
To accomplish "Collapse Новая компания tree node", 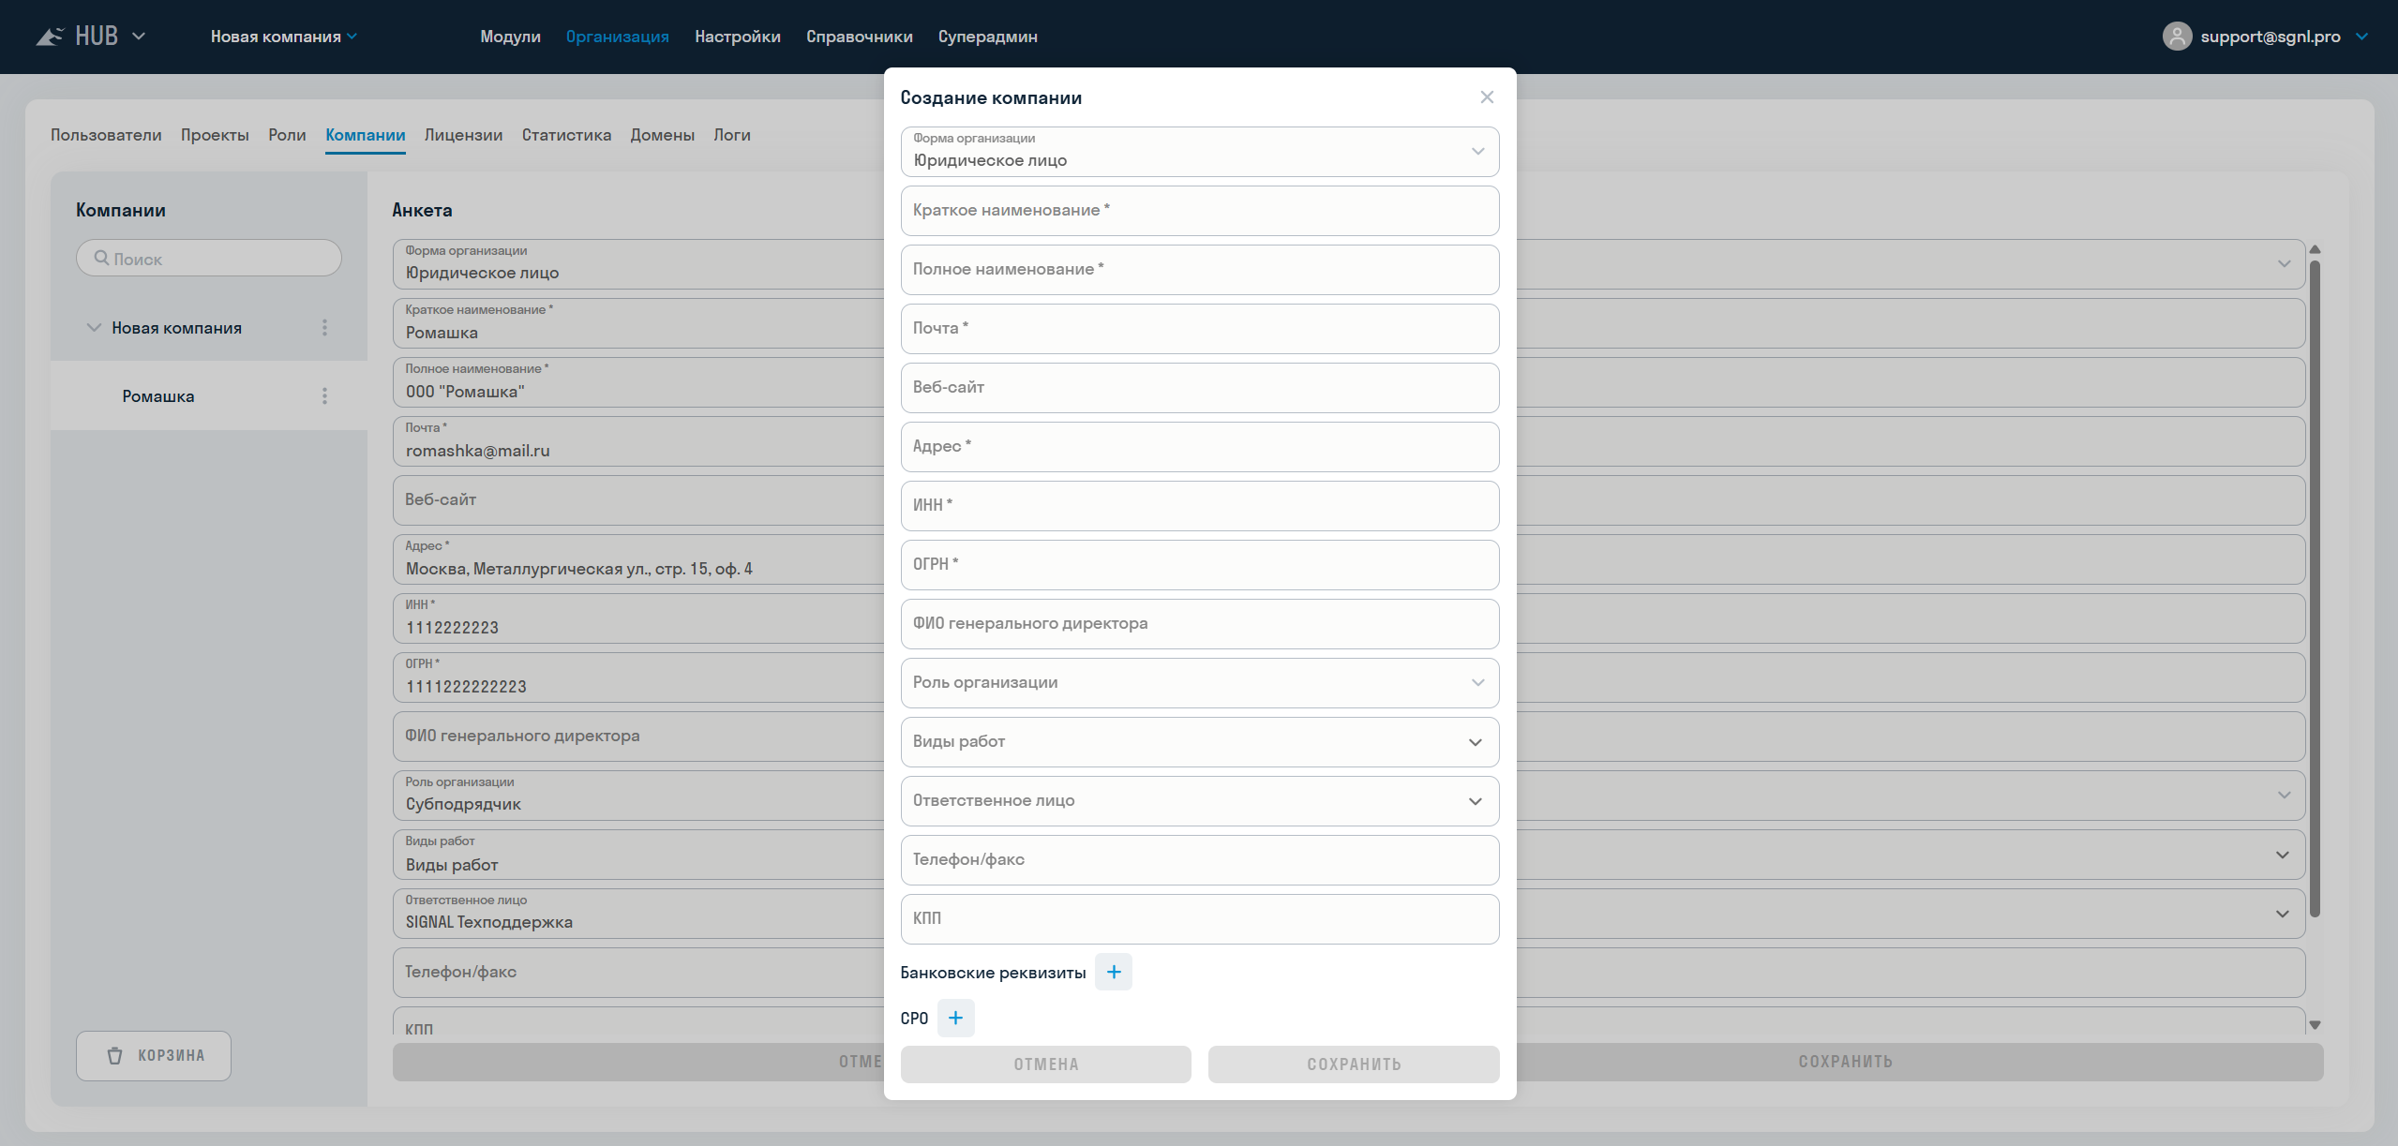I will click(94, 328).
